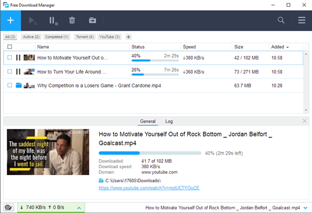
Task: Click the 40% progress bar in first row
Action: click(155, 60)
